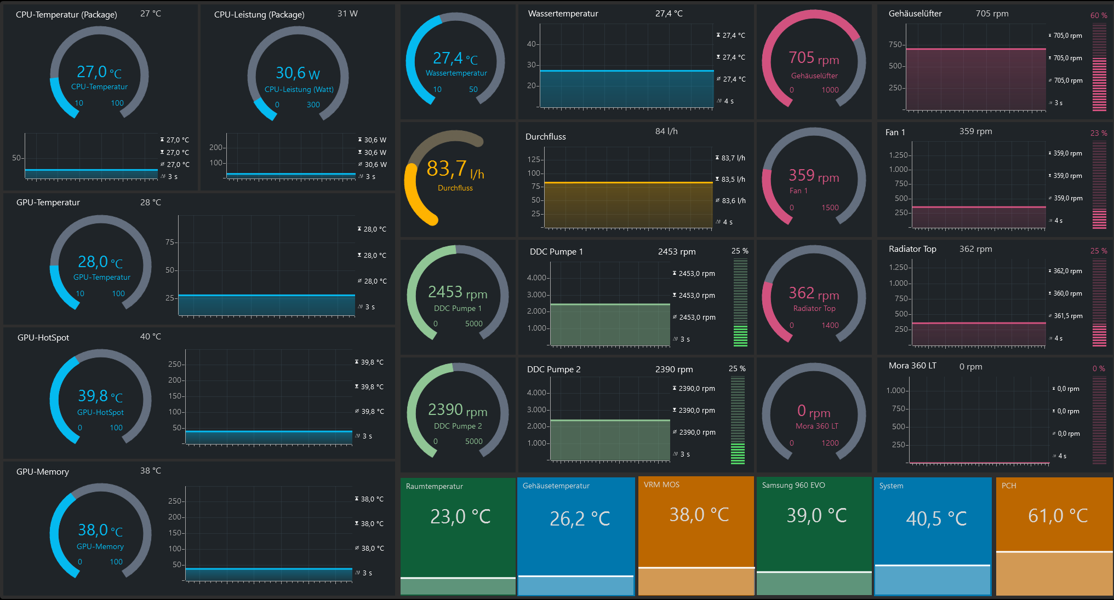
Task: Click the System 40,5 °C blue tile
Action: (x=933, y=535)
